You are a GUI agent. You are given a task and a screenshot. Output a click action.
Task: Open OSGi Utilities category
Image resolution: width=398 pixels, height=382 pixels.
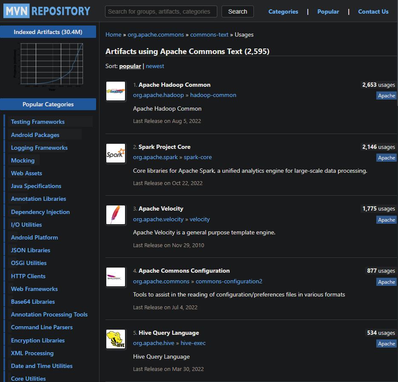[x=28, y=263]
